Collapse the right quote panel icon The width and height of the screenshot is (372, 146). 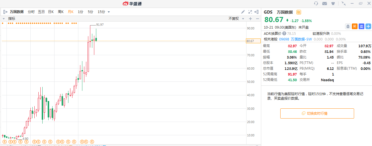(x=256, y=12)
